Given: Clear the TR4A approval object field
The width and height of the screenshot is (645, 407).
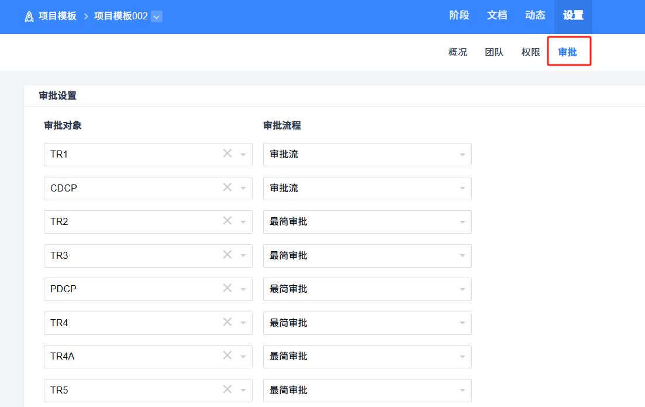Looking at the screenshot, I should click(227, 355).
